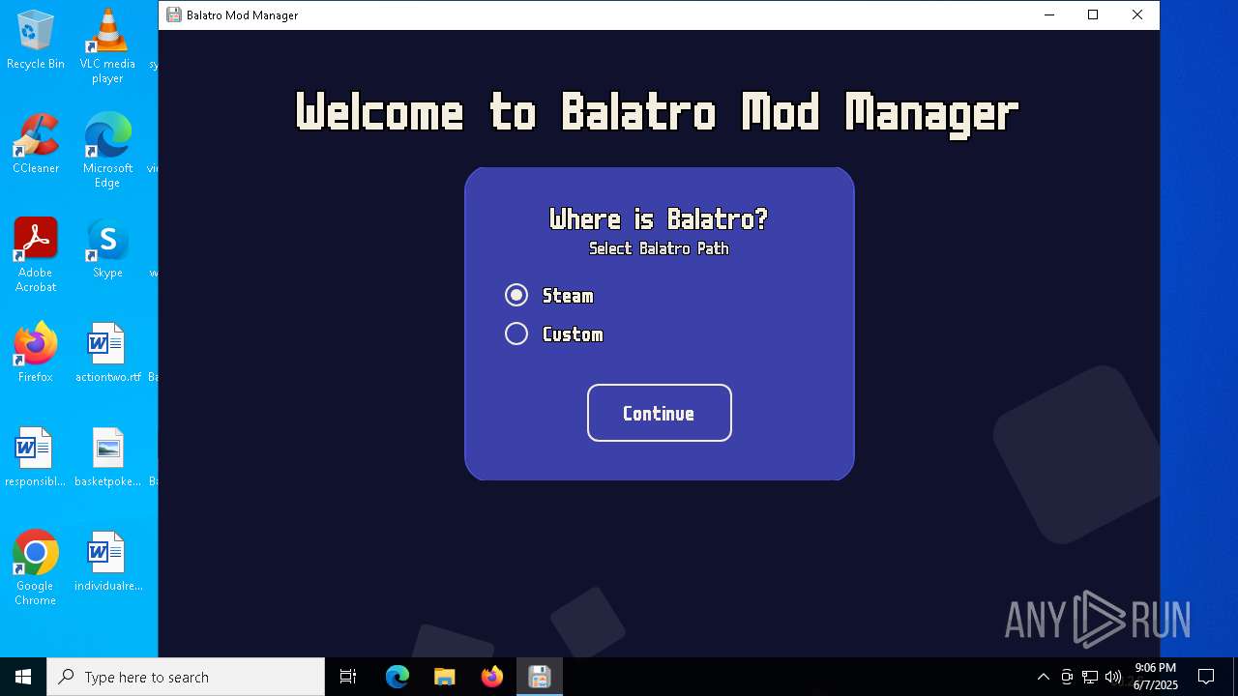Open the CCleaner desktop shortcut

36,143
